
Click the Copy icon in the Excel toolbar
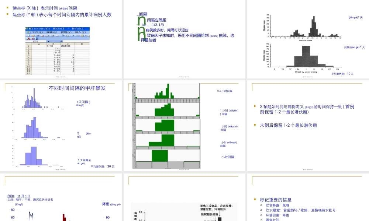[77, 36]
